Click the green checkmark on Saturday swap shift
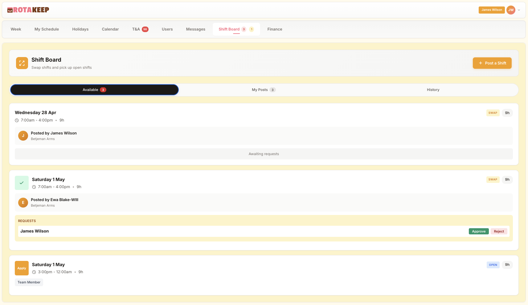 point(22,183)
